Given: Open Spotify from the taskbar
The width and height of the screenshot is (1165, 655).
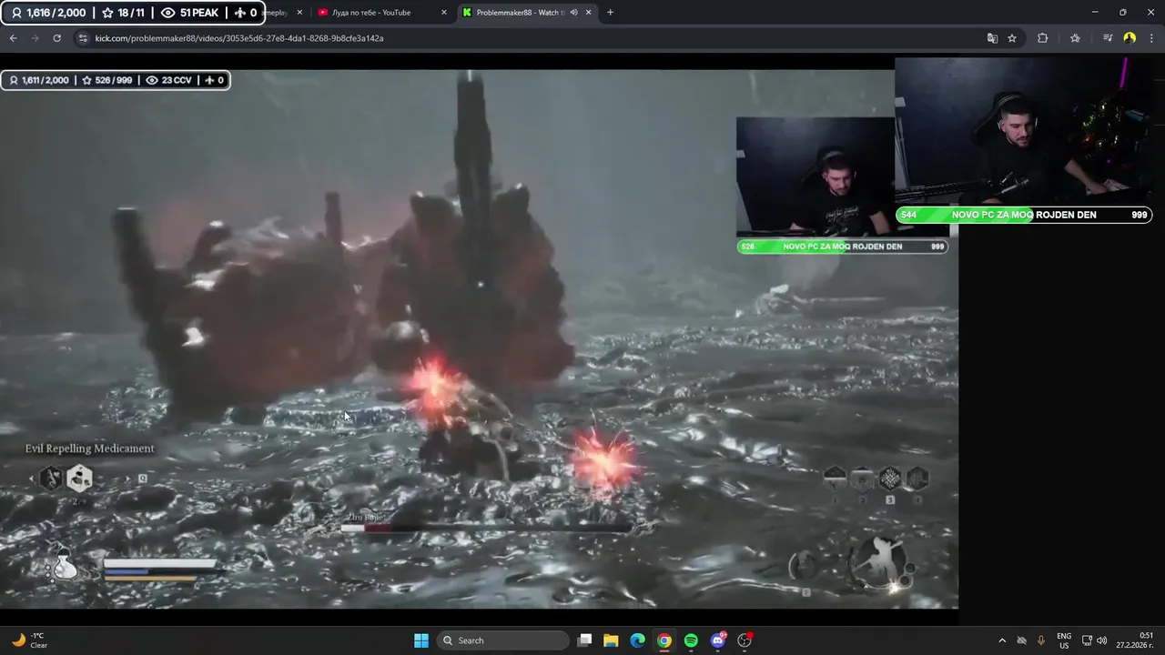Looking at the screenshot, I should coord(691,640).
